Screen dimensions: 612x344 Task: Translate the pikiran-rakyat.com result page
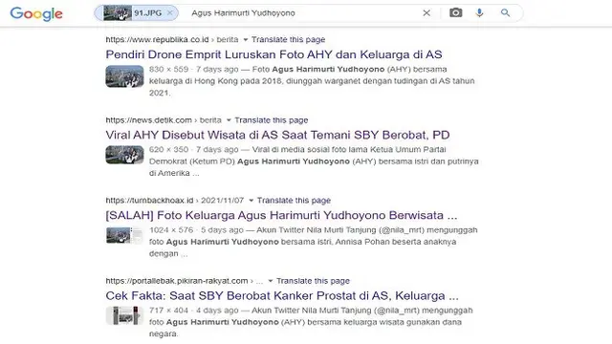(x=313, y=281)
